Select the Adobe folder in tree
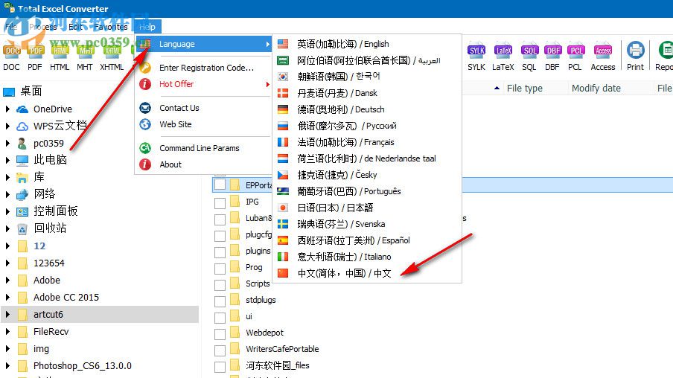673x378 pixels. point(47,281)
